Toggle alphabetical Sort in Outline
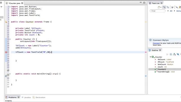The height and width of the screenshot is (102, 181). (x=174, y=54)
